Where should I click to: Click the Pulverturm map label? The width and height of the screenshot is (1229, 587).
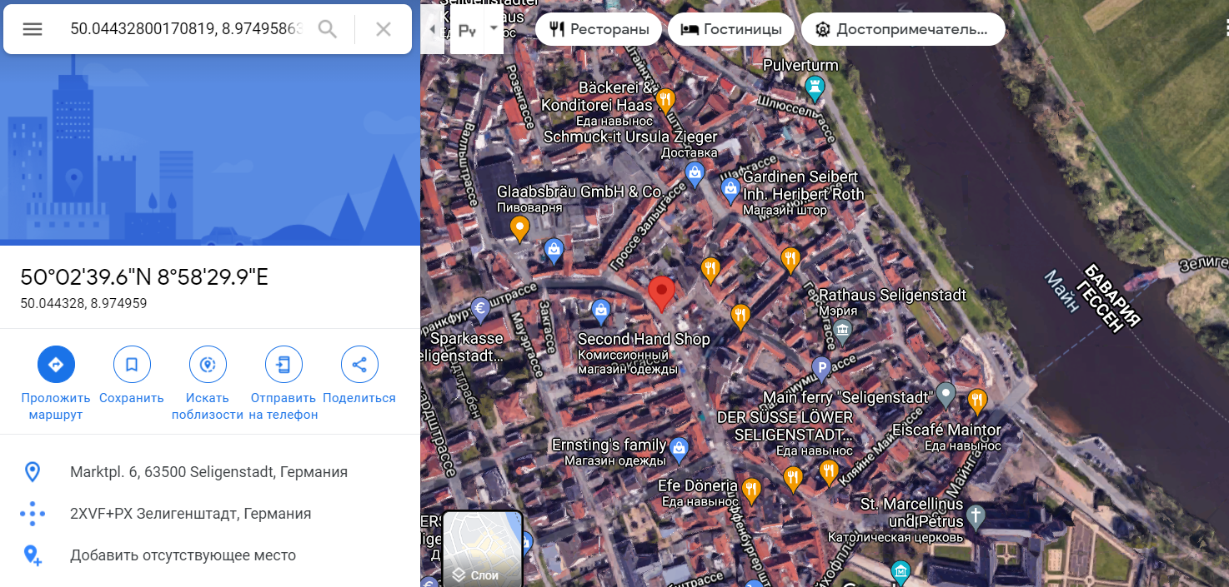[800, 65]
